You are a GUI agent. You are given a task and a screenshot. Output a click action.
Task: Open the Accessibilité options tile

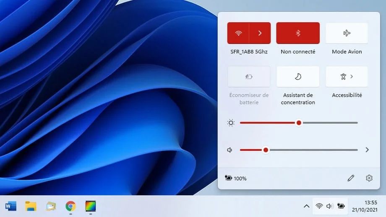[347, 77]
